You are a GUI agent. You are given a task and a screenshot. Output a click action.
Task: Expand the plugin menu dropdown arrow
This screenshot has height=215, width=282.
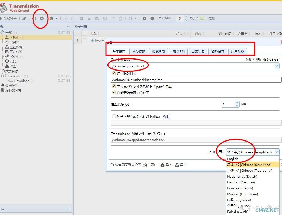(57, 18)
